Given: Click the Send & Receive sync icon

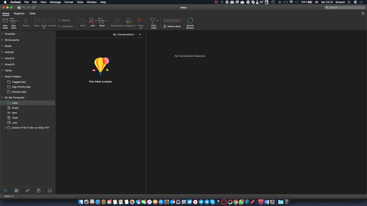Looking at the screenshot, I should (x=190, y=21).
